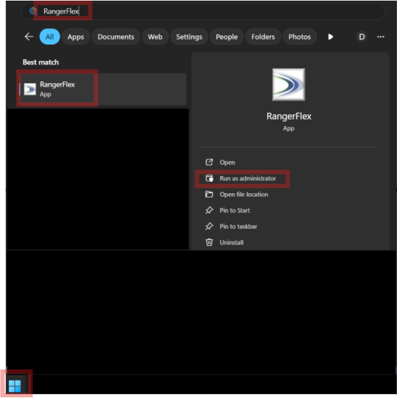397x398 pixels.
Task: Select Pin to Start option
Action: pyautogui.click(x=234, y=210)
